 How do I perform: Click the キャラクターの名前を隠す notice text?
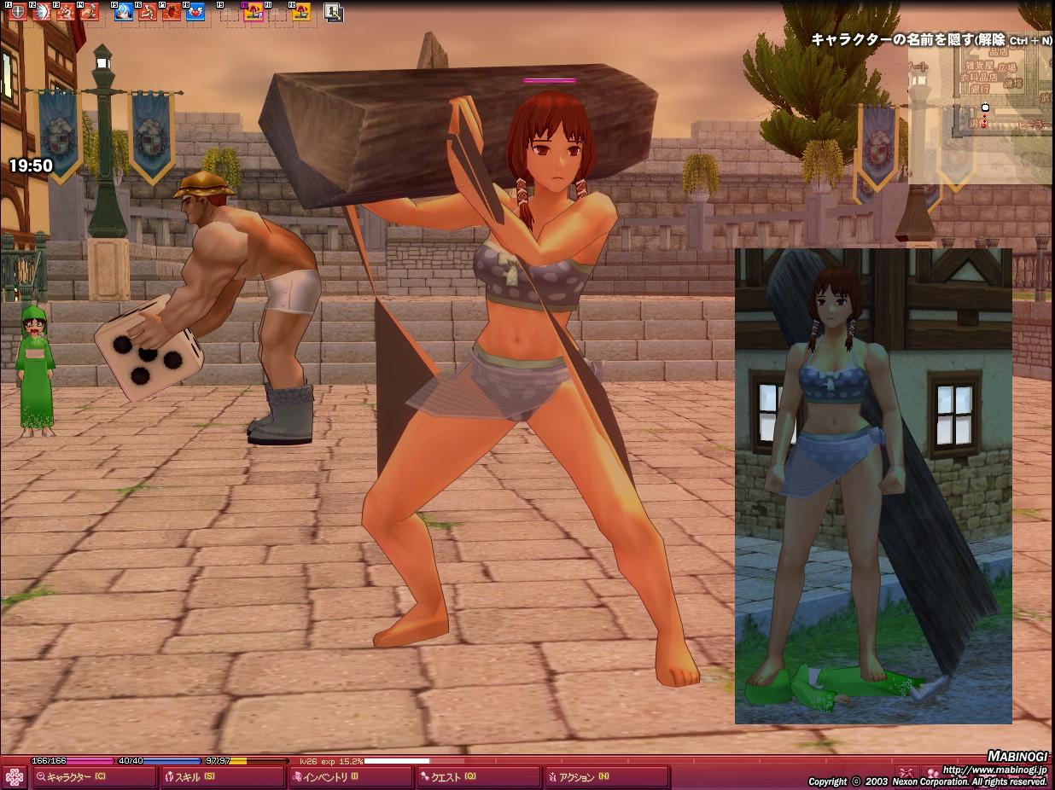932,40
